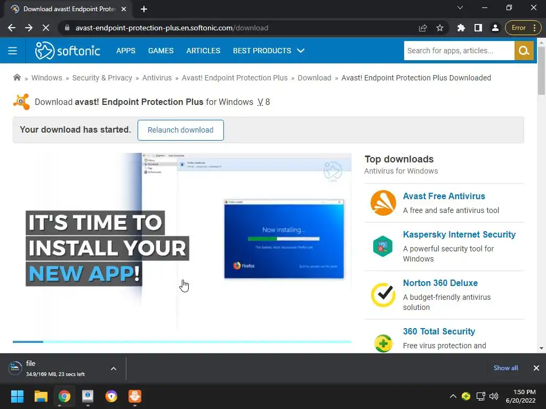The width and height of the screenshot is (546, 409).
Task: Open the Chrome three-dot menu
Action: [x=534, y=28]
